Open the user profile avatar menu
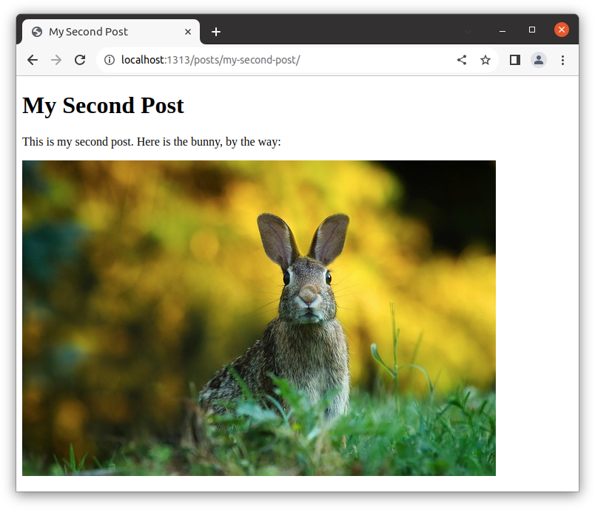 tap(539, 60)
